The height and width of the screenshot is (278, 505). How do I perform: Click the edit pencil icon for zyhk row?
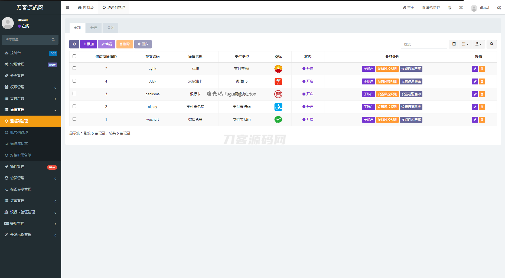[x=475, y=69]
